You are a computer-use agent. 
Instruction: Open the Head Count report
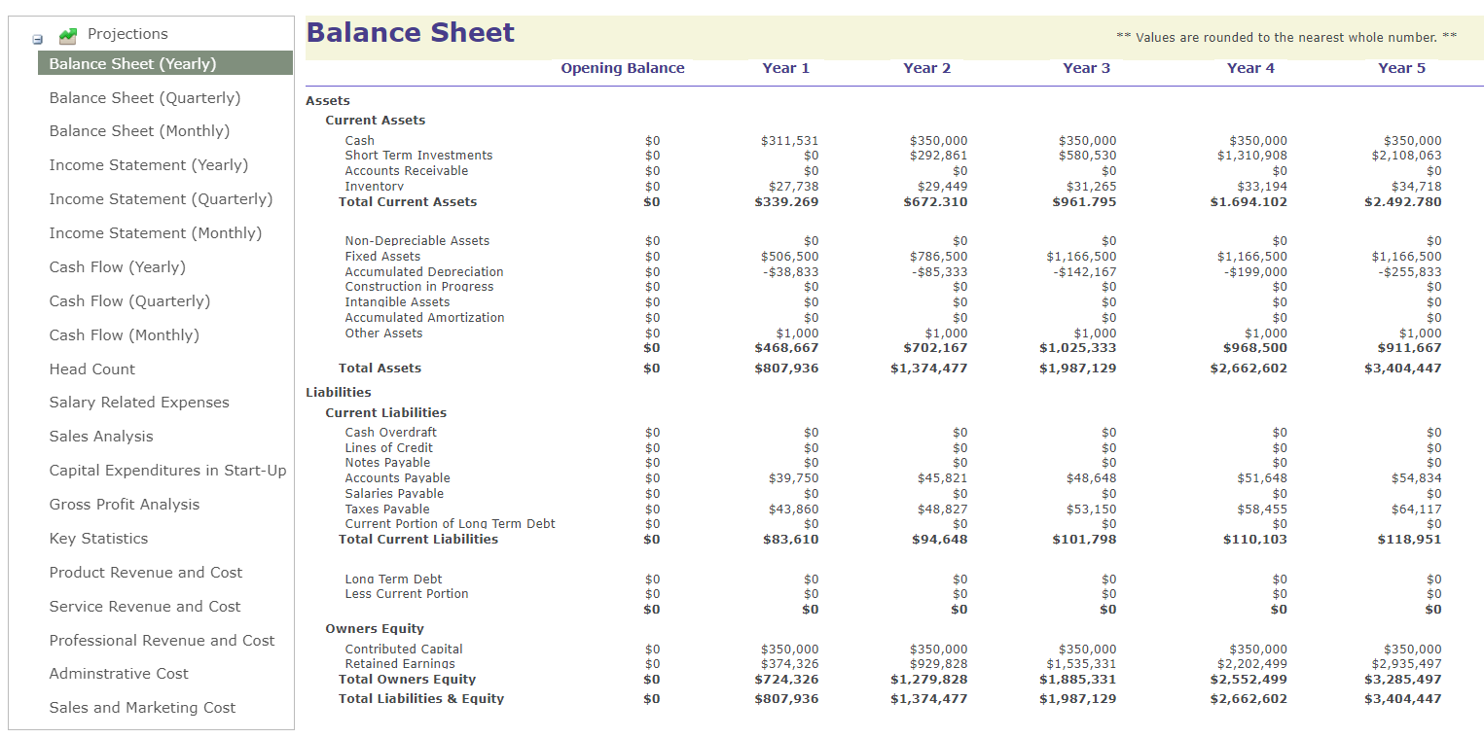pyautogui.click(x=92, y=369)
